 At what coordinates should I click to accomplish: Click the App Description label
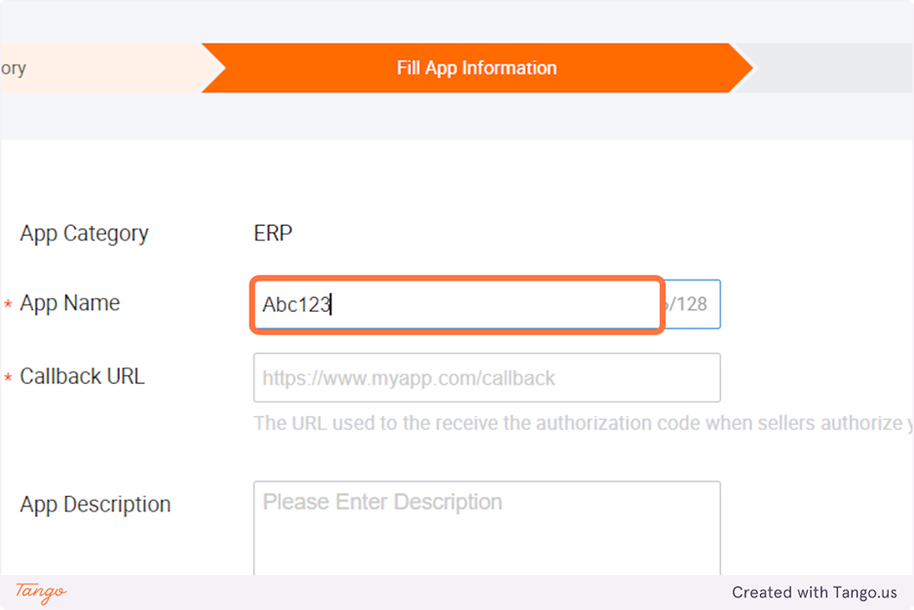(x=95, y=505)
